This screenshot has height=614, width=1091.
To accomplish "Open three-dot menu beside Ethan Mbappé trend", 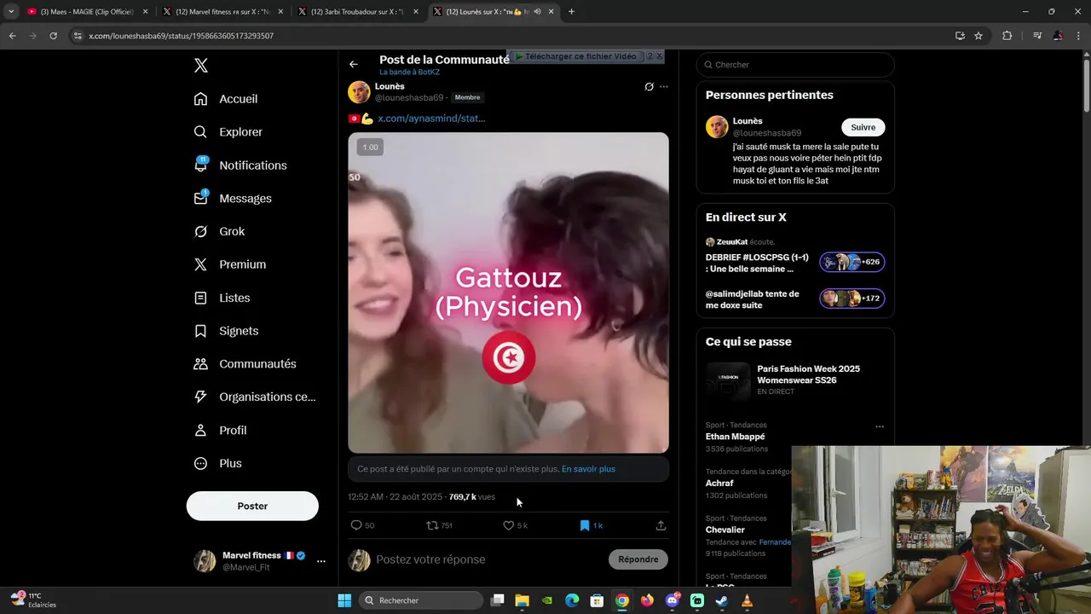I will [x=880, y=426].
